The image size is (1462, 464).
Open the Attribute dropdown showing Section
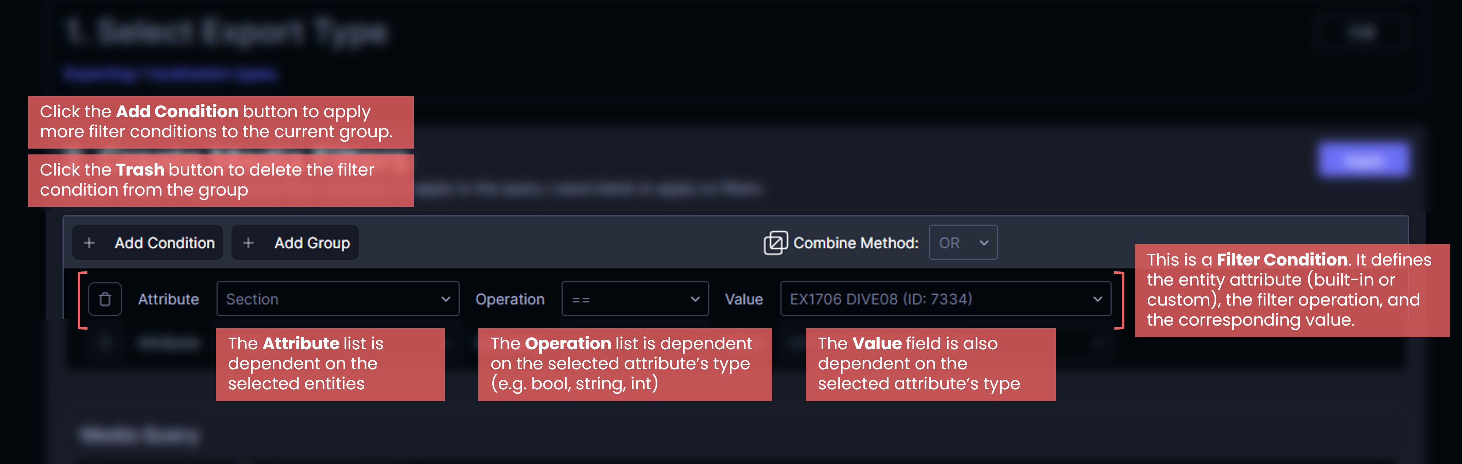[338, 299]
